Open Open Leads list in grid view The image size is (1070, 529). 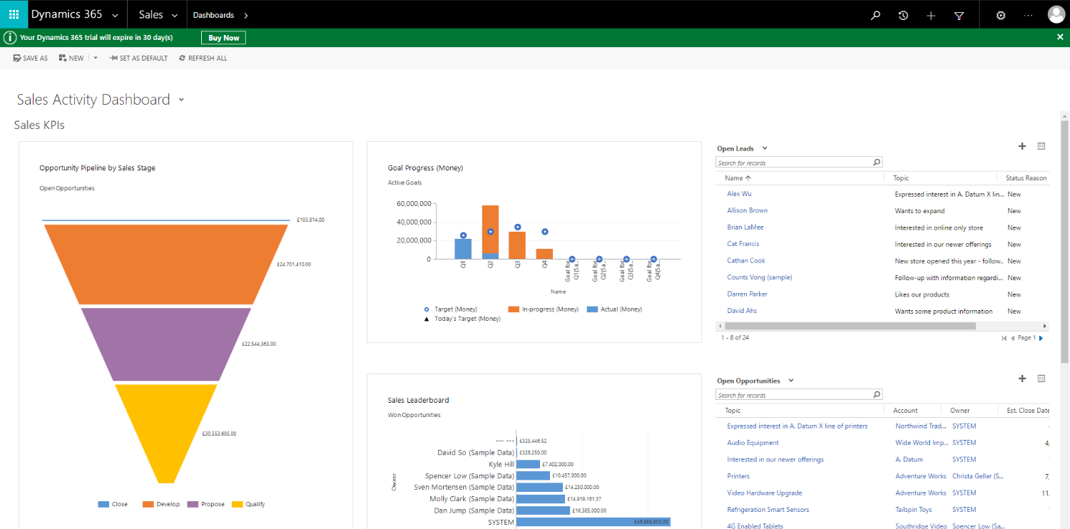tap(1041, 146)
